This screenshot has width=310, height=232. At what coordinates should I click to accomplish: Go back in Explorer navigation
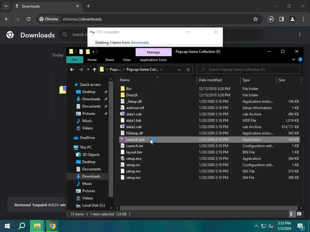pos(72,69)
